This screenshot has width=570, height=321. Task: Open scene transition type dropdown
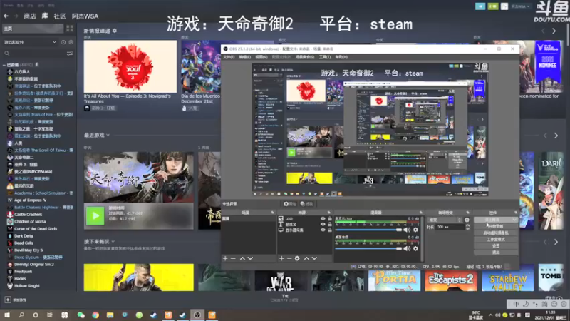pos(445,220)
